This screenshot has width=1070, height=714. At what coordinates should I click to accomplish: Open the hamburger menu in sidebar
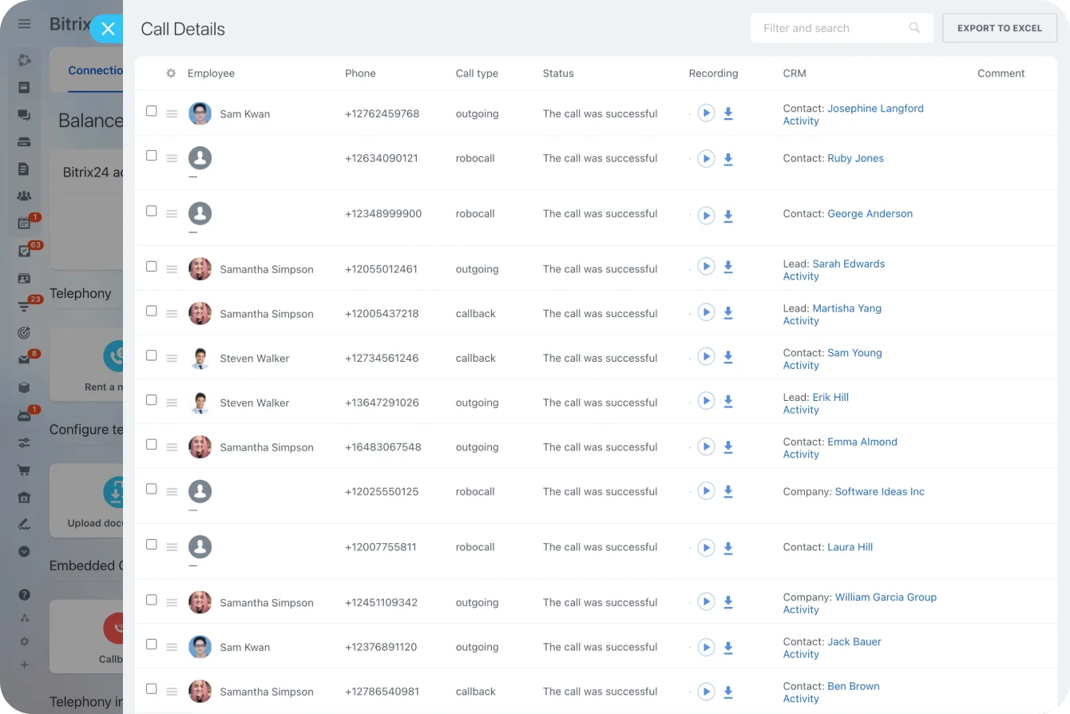24,24
